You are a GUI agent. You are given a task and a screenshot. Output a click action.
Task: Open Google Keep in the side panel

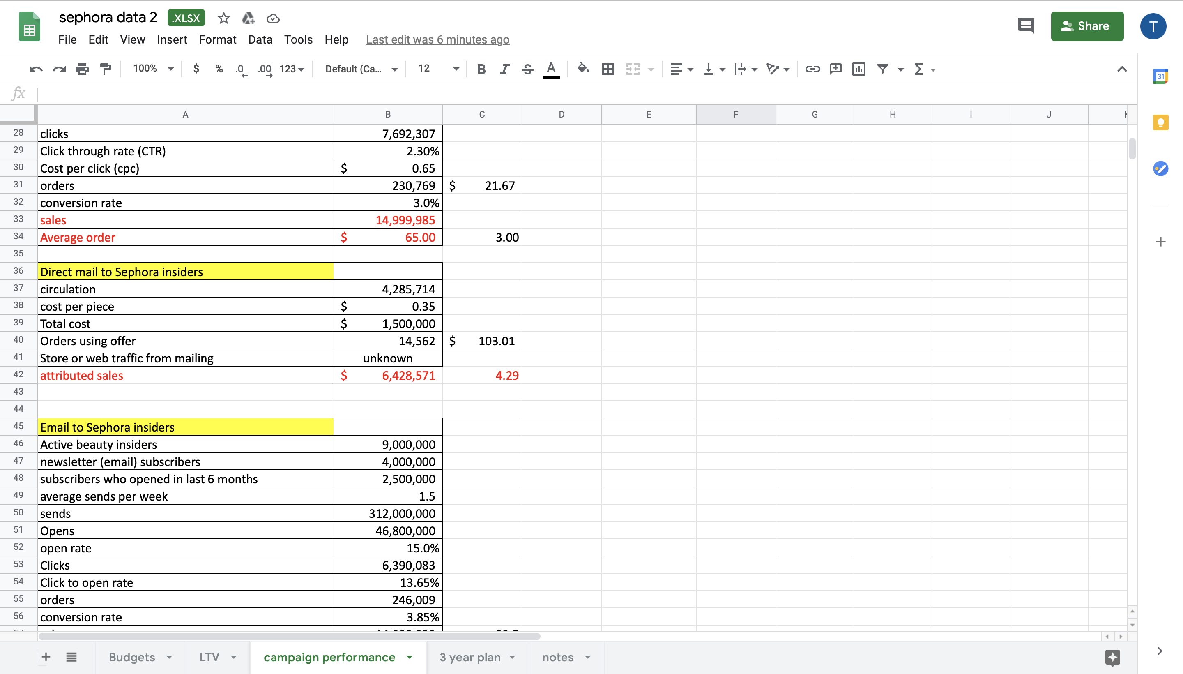coord(1161,122)
